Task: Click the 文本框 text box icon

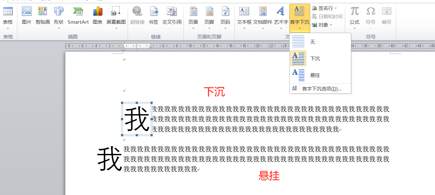Action: pos(244,12)
